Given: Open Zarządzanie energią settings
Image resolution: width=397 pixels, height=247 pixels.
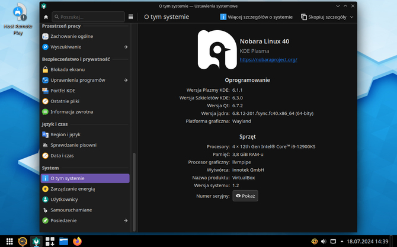Looking at the screenshot, I should tap(85, 189).
